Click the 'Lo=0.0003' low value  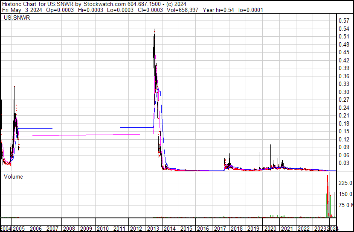(120, 10)
